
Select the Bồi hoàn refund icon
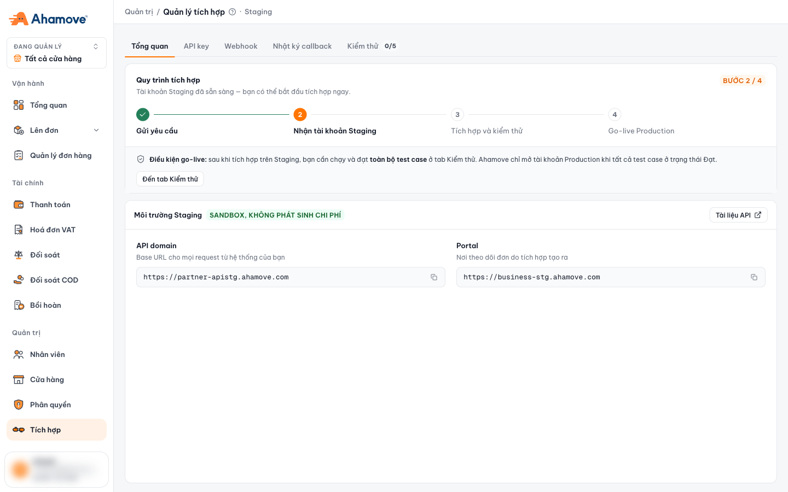[x=19, y=305]
